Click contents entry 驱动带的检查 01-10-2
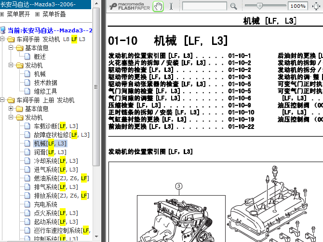Viewport: 323px width, 242px height. 180,70
